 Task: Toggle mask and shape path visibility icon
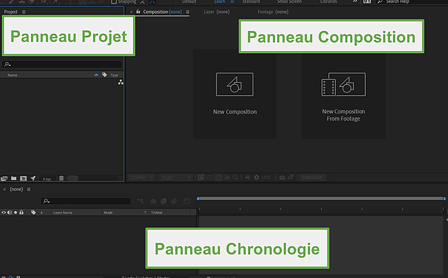(218, 177)
